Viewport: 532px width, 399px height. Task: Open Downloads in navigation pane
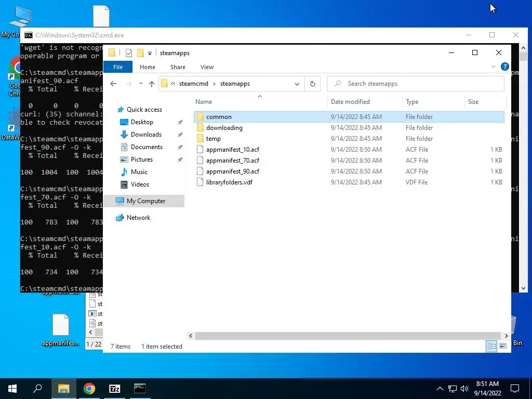(146, 135)
